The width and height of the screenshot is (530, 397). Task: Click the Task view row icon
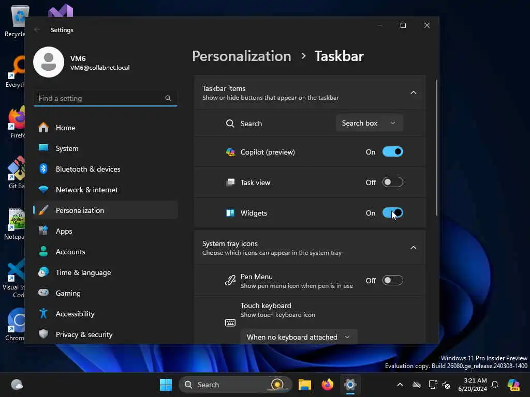click(x=230, y=182)
